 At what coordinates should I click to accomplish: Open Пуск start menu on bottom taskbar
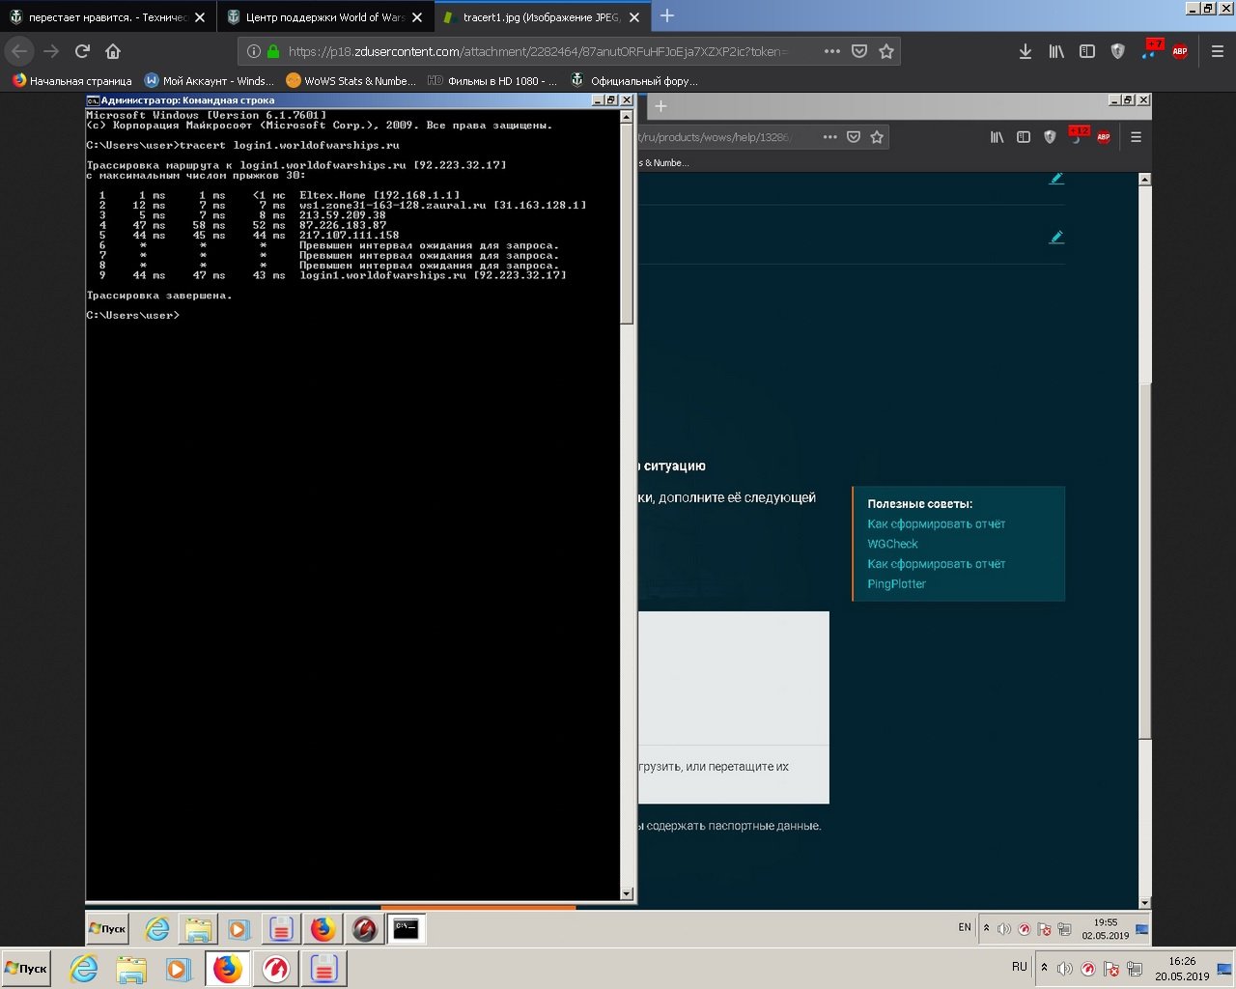[x=26, y=968]
